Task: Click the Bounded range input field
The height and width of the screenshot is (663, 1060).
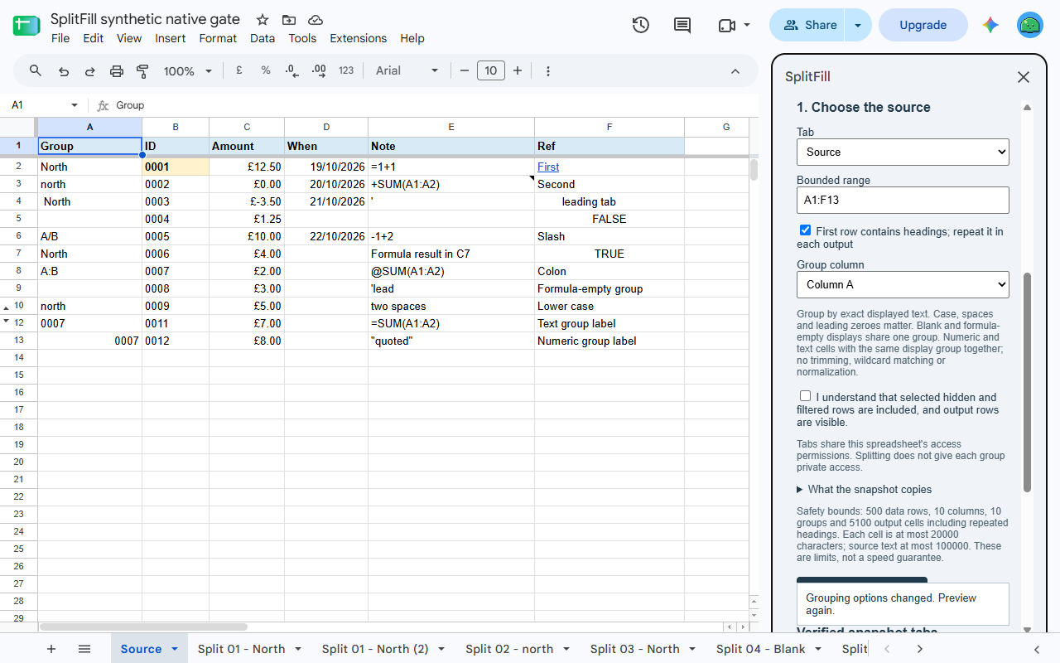Action: click(x=903, y=200)
